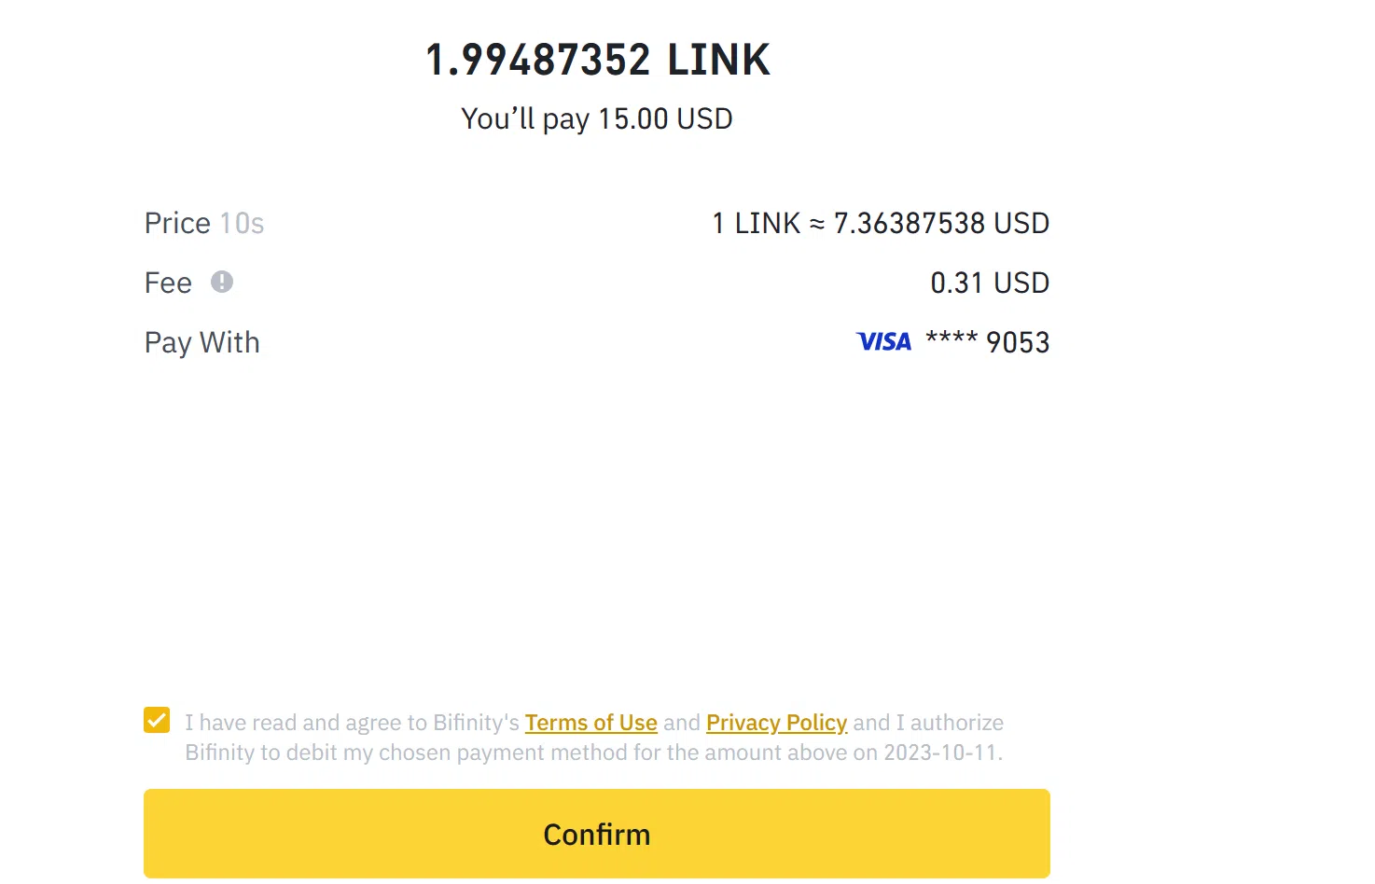Click the 0.31 USD fee amount
This screenshot has width=1375, height=884.
coord(990,283)
